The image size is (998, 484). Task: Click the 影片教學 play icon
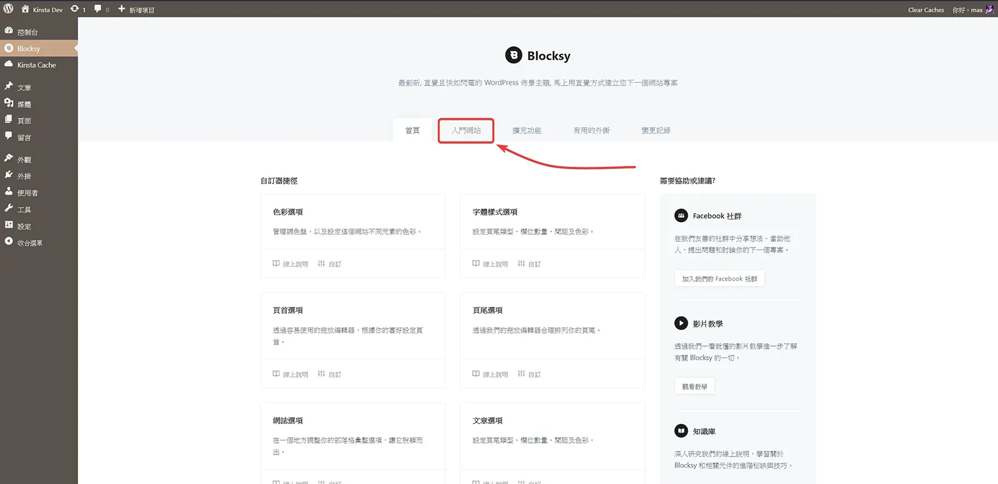[681, 323]
